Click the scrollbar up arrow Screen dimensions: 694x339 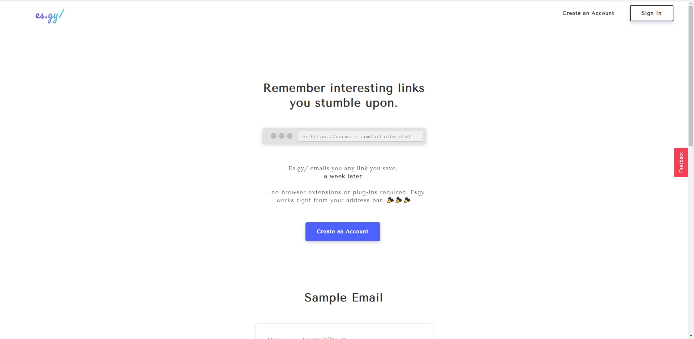click(691, 3)
